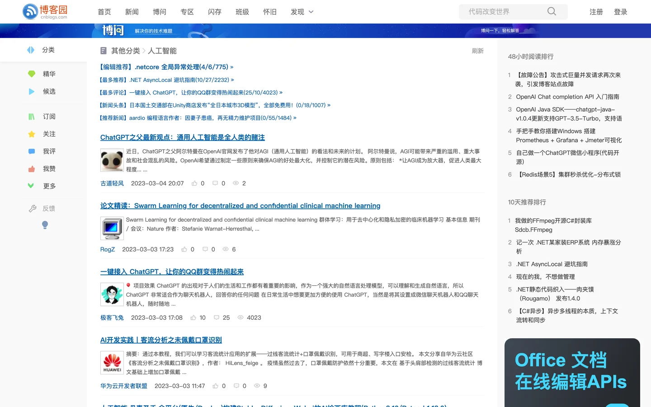Open the avatar of 极客飞兔

(112, 294)
